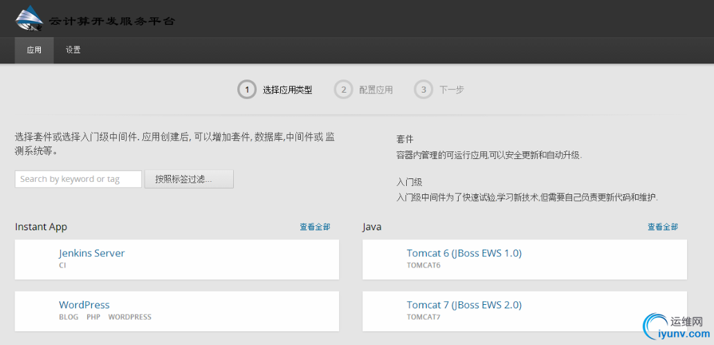Open the 应用 tab
Image resolution: width=714 pixels, height=345 pixels.
(x=35, y=50)
